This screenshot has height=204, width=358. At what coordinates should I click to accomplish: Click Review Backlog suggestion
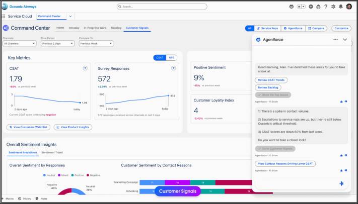(x=268, y=87)
